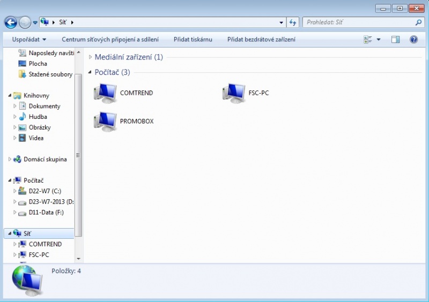Viewport: 429px width, 302px height.
Task: Choose Přidat tiskárnu
Action: click(193, 40)
